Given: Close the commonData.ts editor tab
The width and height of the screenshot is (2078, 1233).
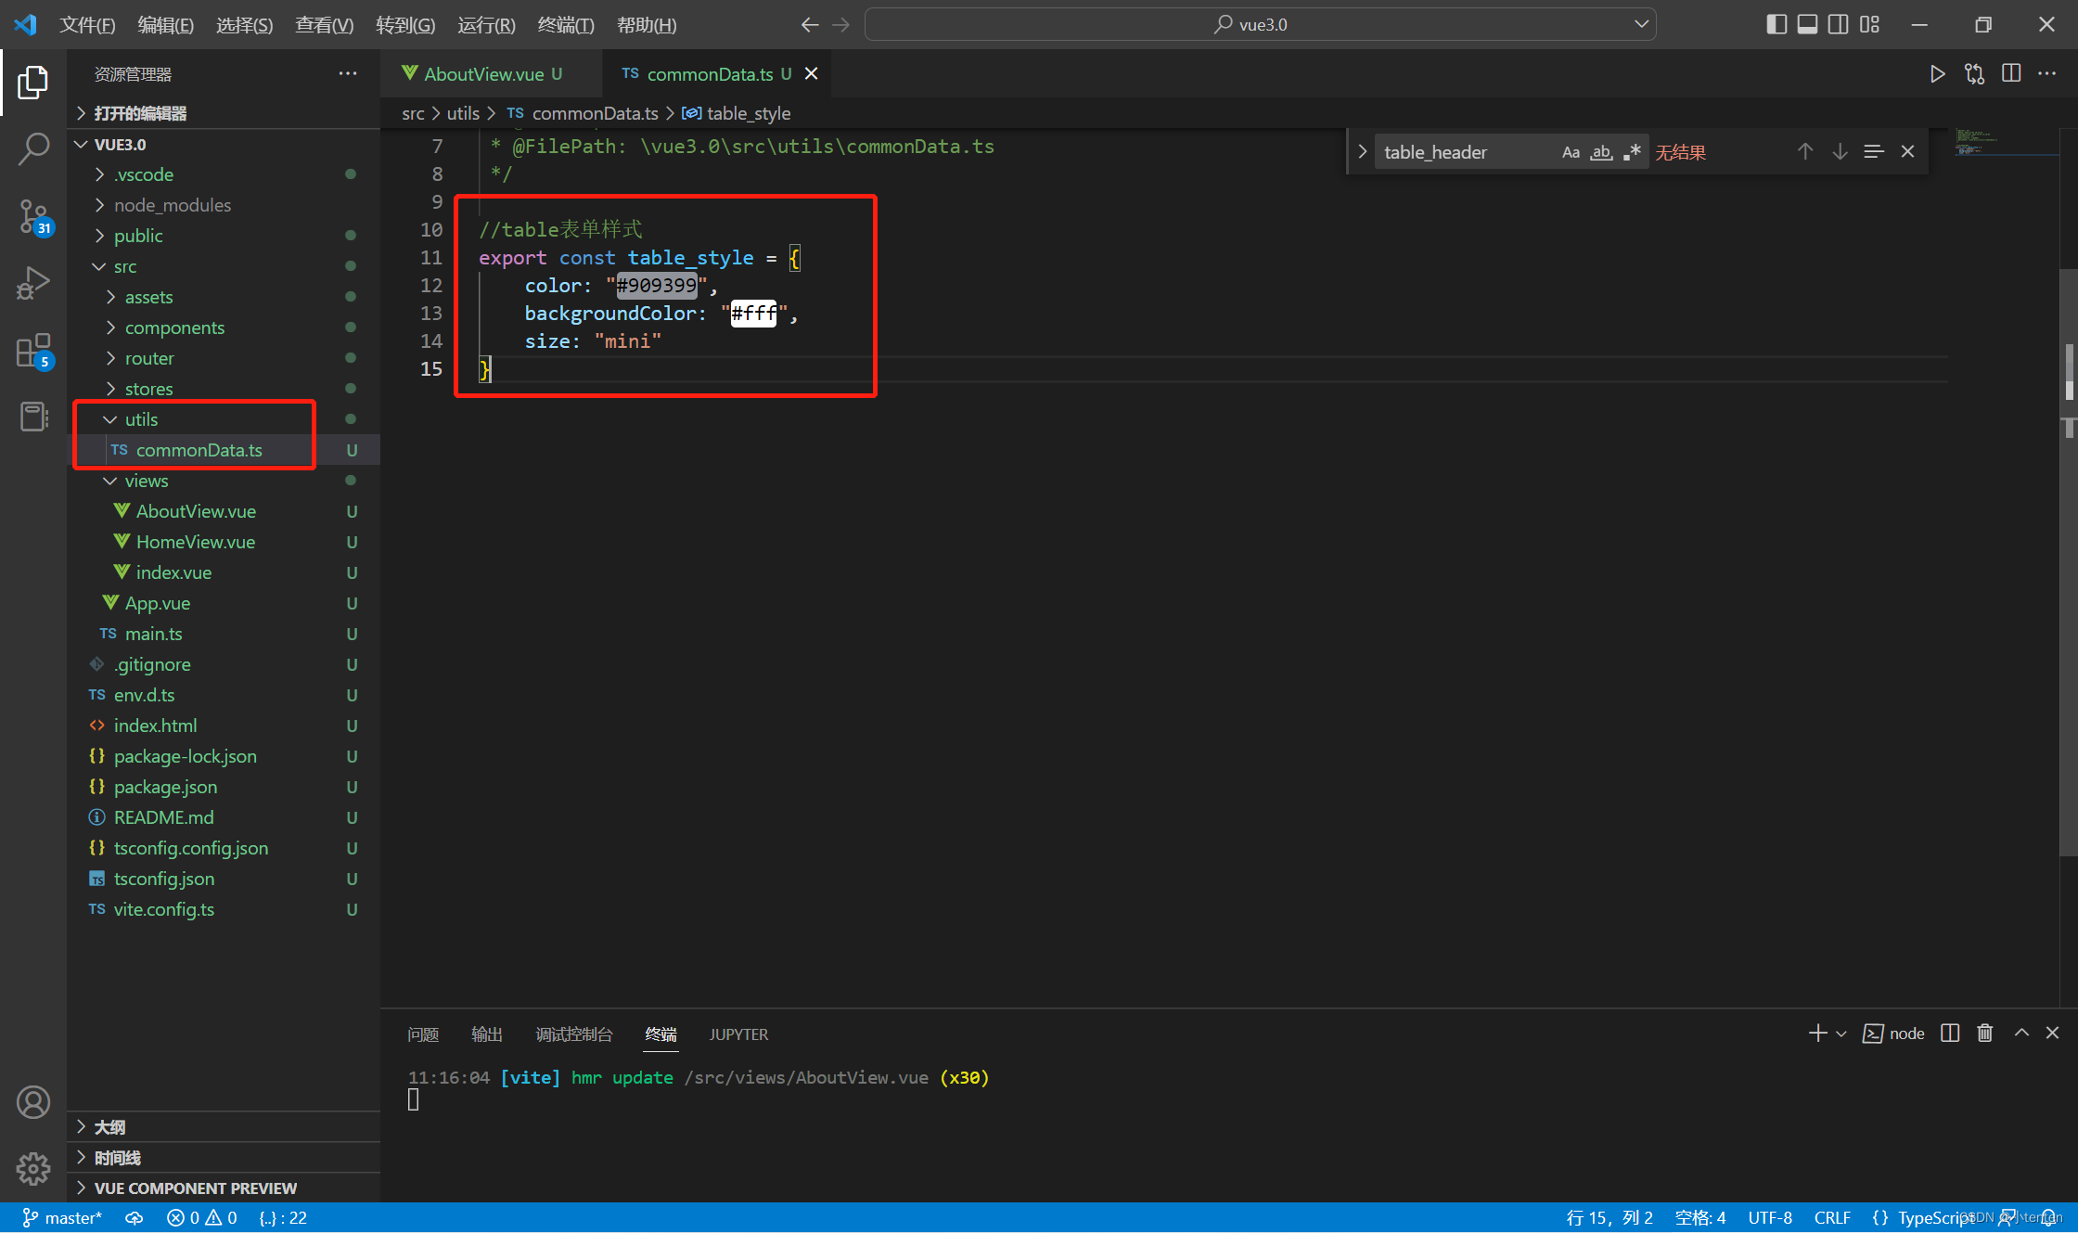Looking at the screenshot, I should [811, 74].
